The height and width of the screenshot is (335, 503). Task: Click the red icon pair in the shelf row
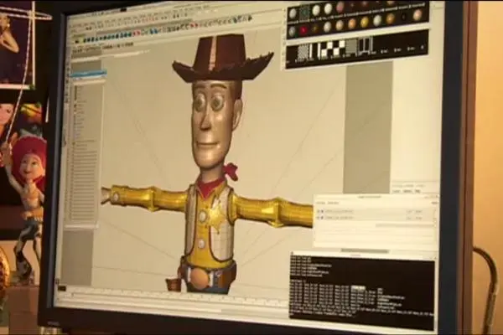coord(137,33)
